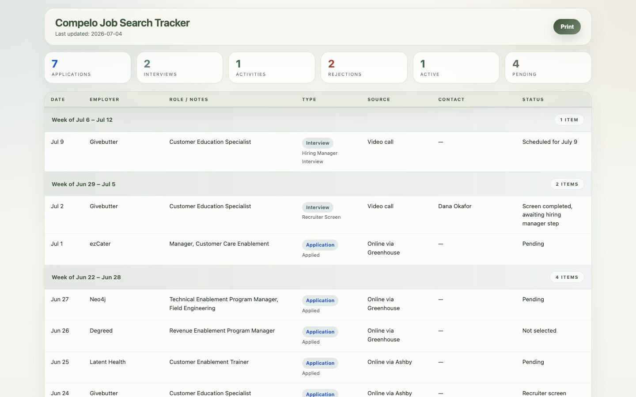
Task: Click the 'Jun 26' date cell
Action: (60, 331)
